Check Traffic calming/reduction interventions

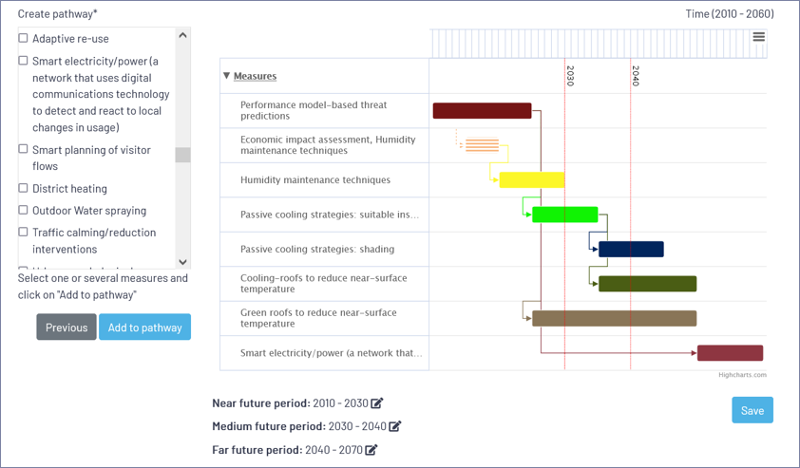point(24,232)
